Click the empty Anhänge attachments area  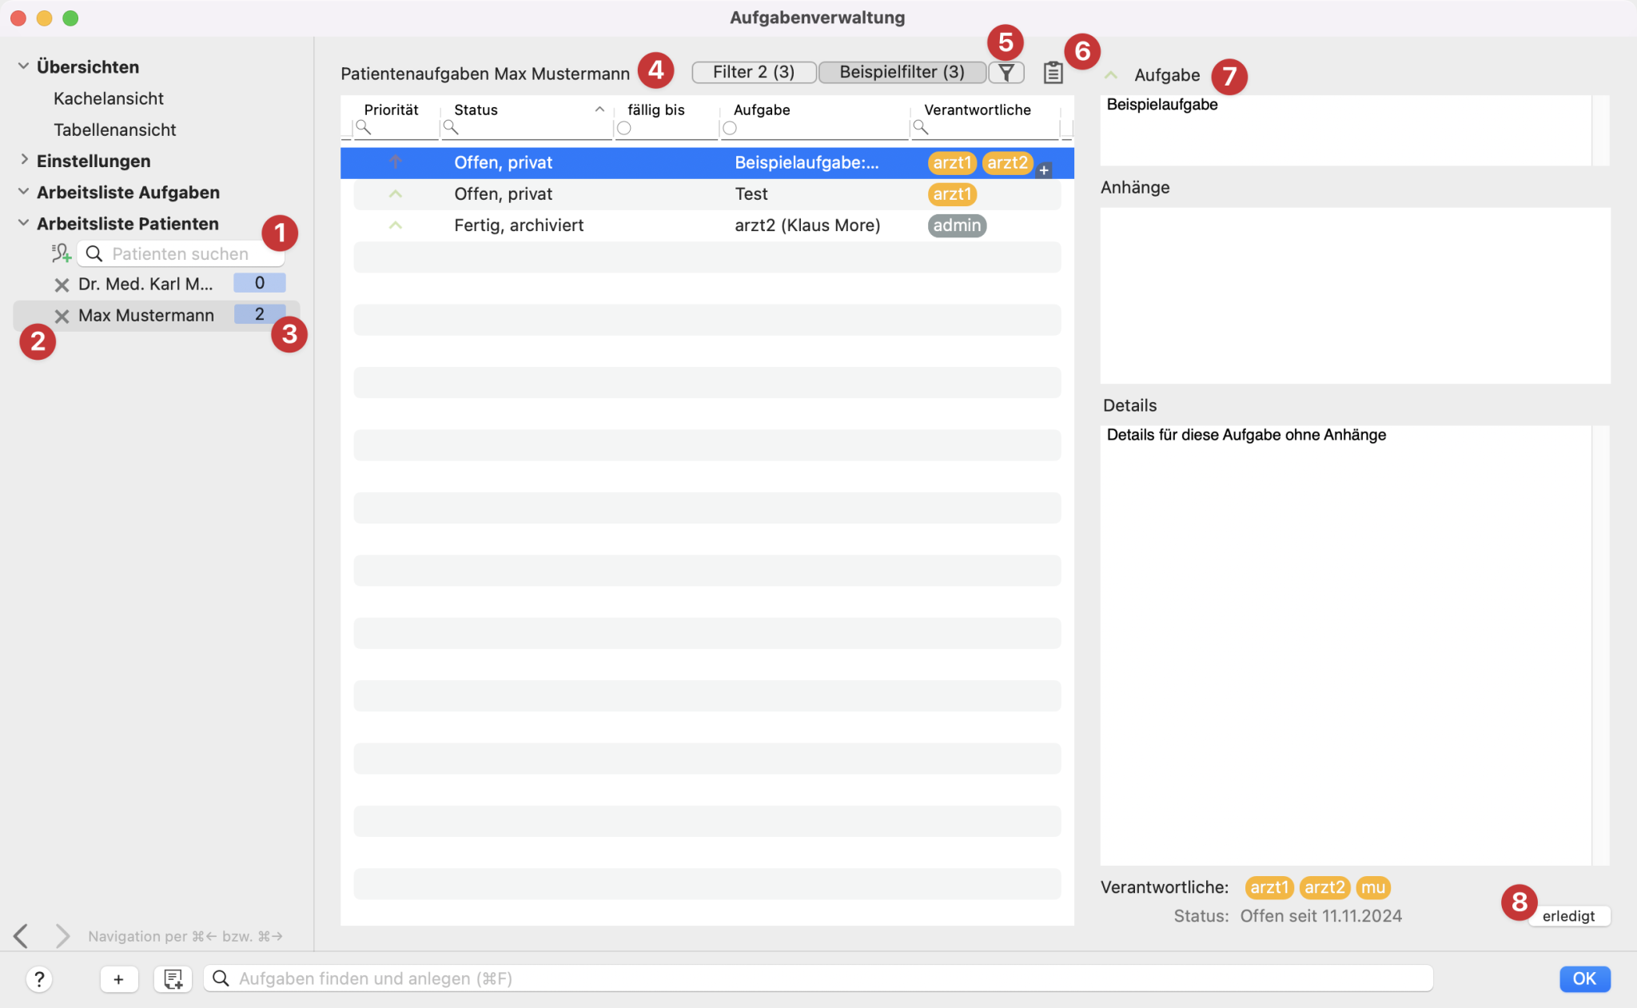[1355, 296]
